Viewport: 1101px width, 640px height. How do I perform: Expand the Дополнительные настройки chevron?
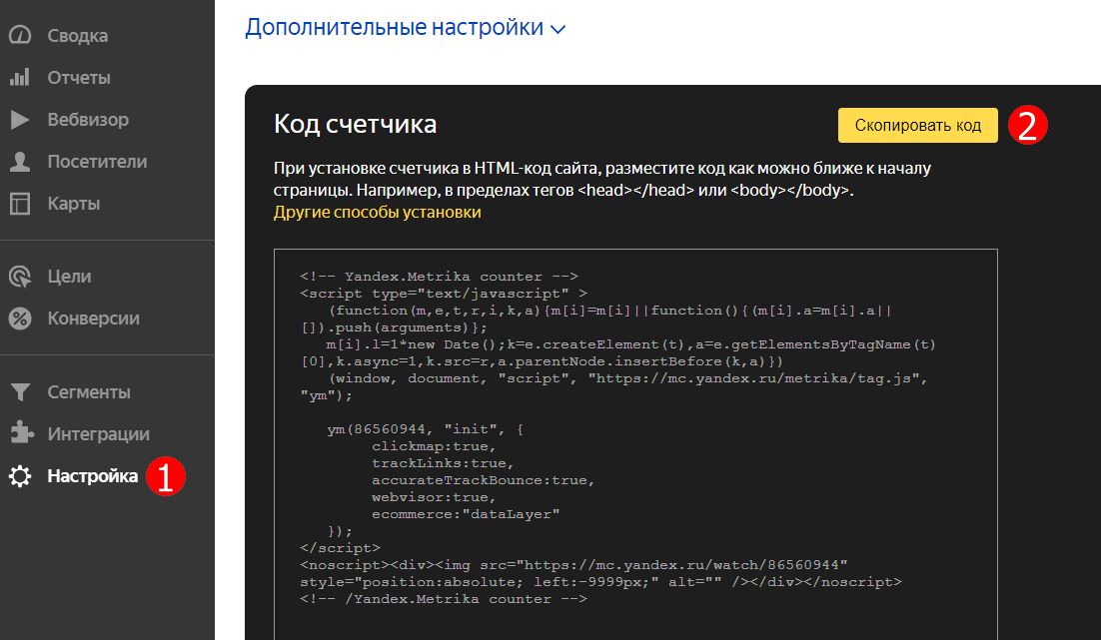(558, 30)
